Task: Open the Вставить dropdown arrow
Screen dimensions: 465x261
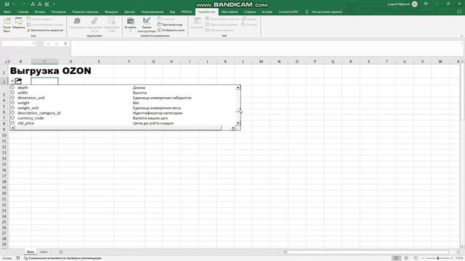Action: point(130,30)
